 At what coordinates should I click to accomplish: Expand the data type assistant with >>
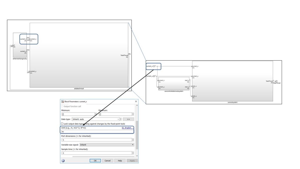(128, 119)
